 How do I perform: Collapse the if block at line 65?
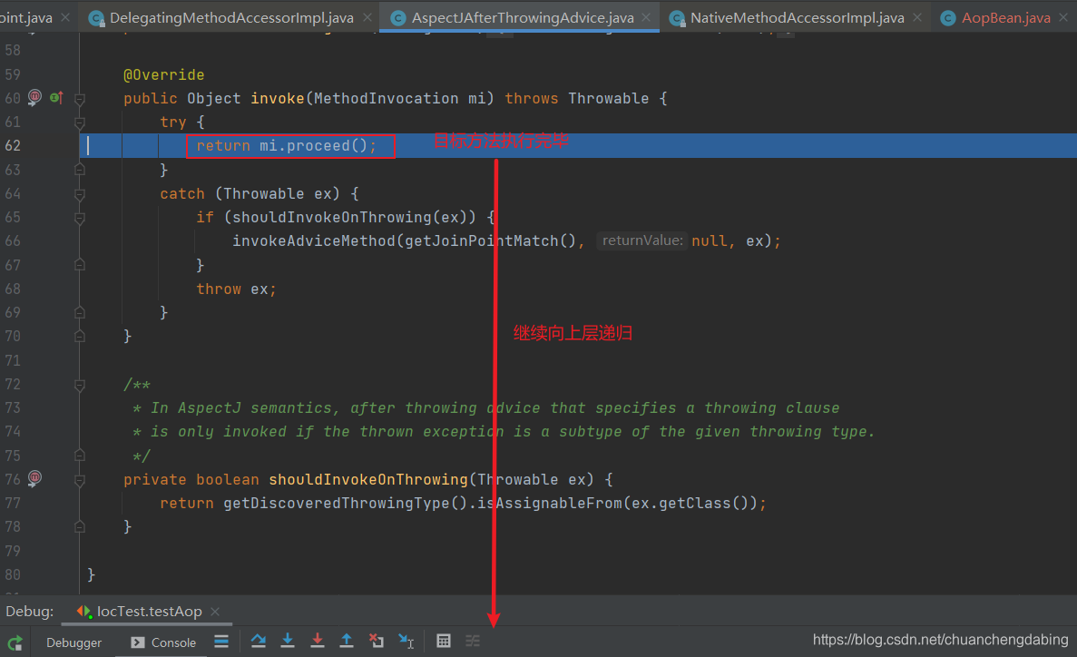click(x=80, y=218)
